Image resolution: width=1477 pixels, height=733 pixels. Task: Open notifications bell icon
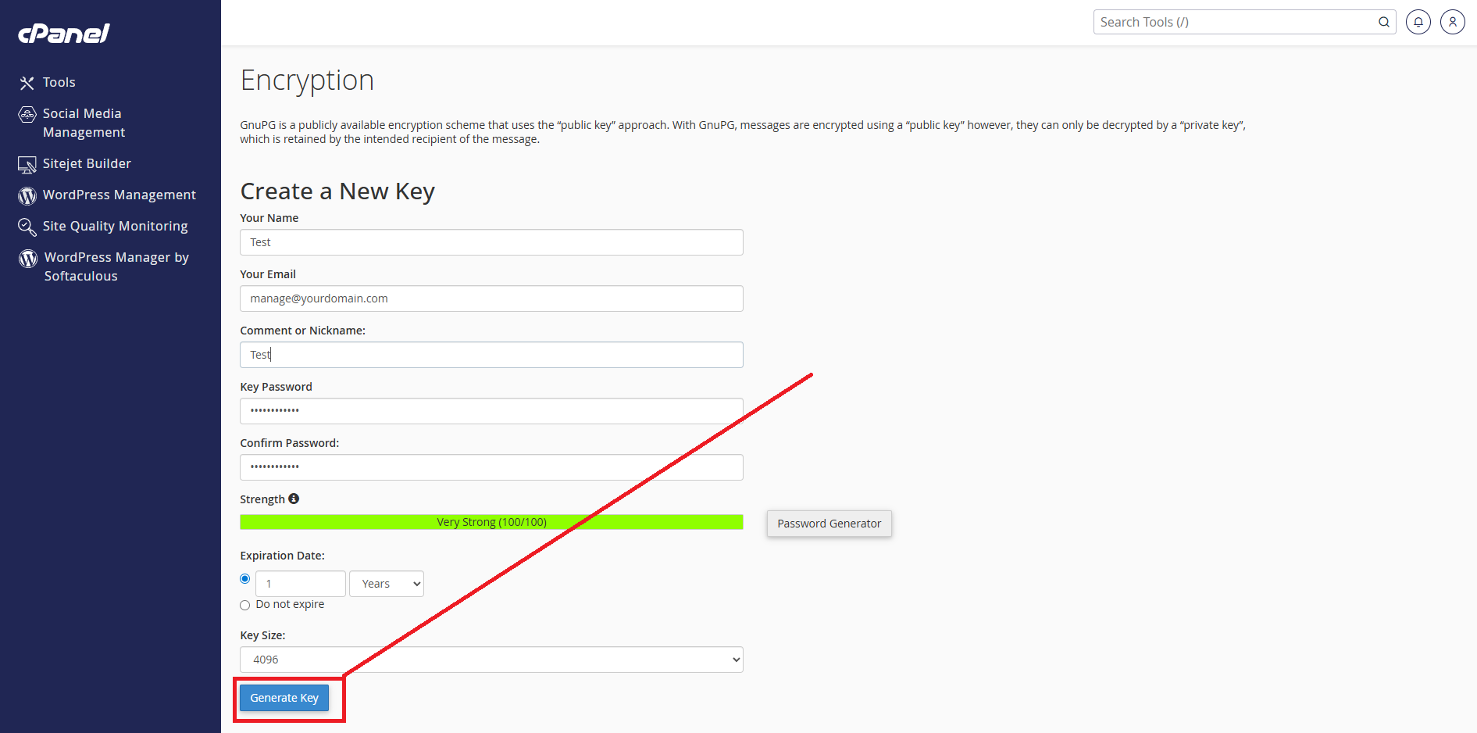(1418, 22)
